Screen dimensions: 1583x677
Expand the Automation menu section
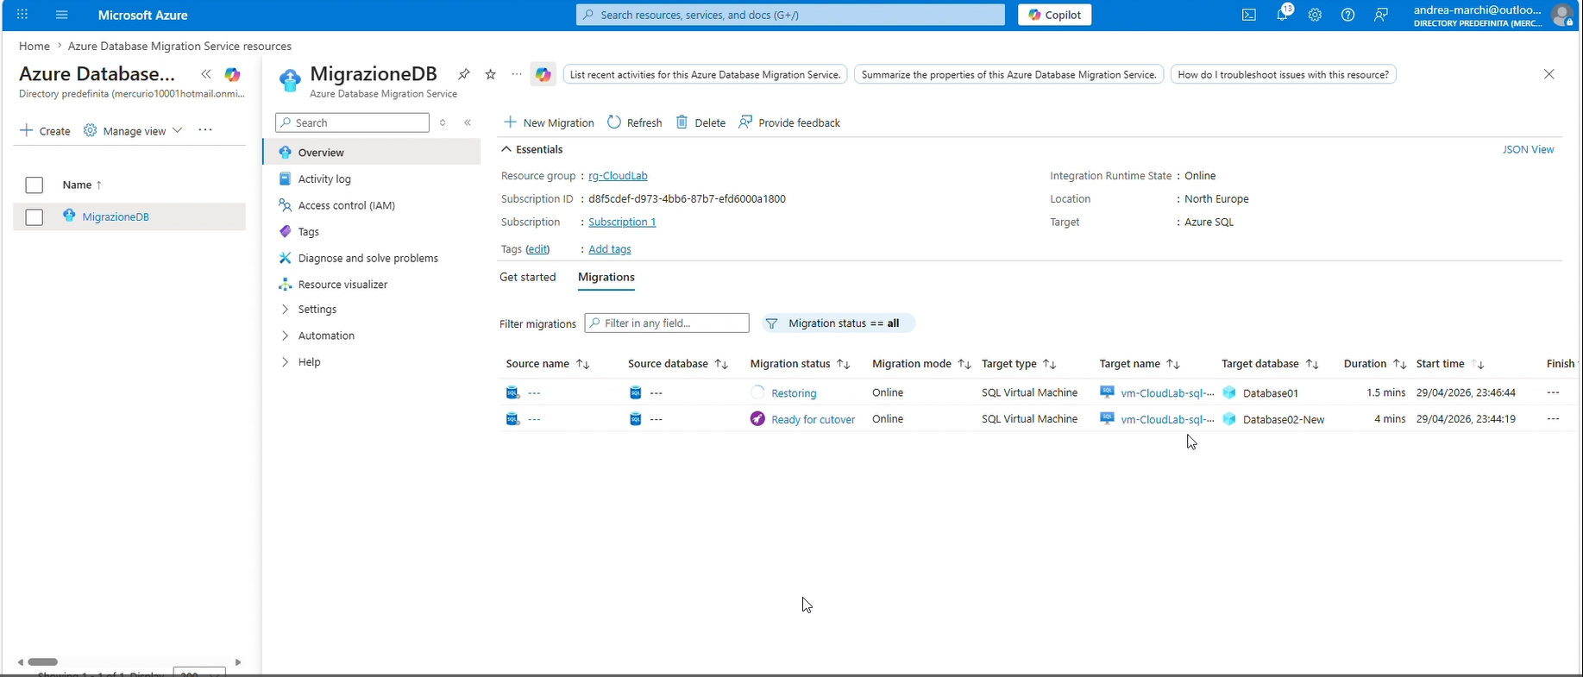tap(325, 335)
